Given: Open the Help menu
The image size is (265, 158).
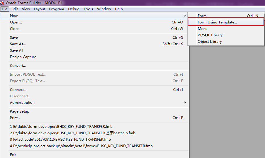Looking at the screenshot, I should [119, 9].
